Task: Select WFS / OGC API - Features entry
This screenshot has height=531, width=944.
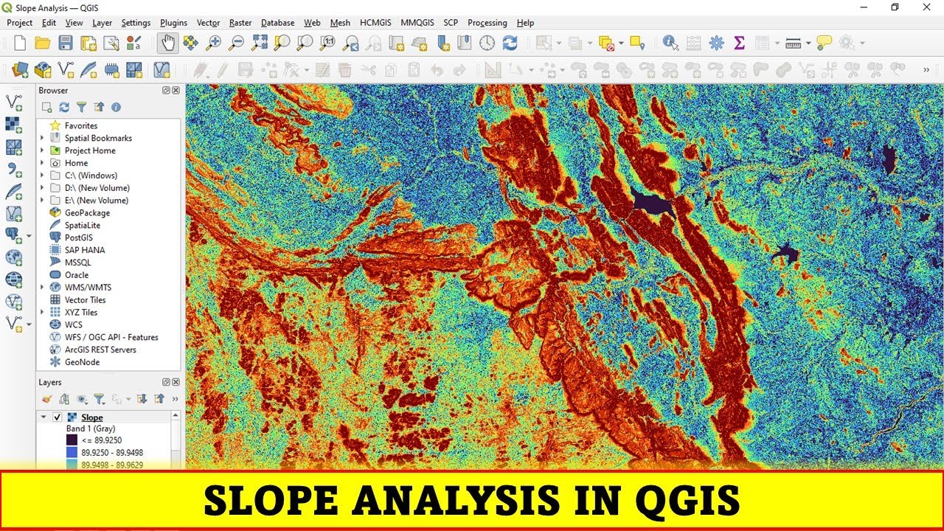Action: coord(111,337)
